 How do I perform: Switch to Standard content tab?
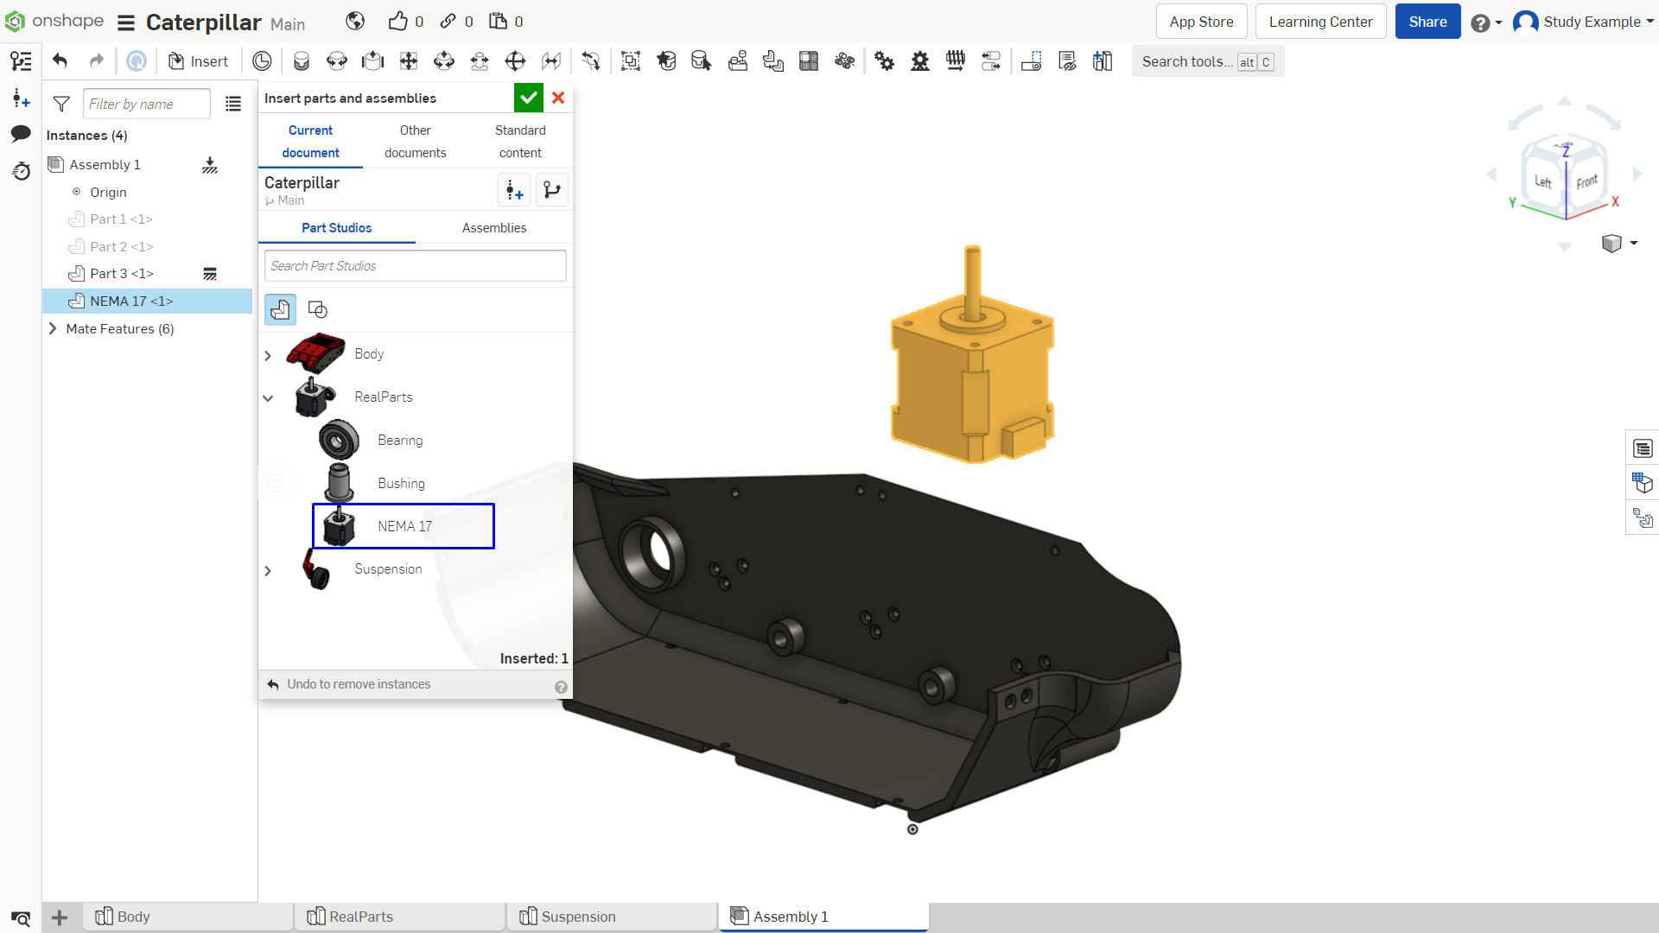[x=520, y=141]
